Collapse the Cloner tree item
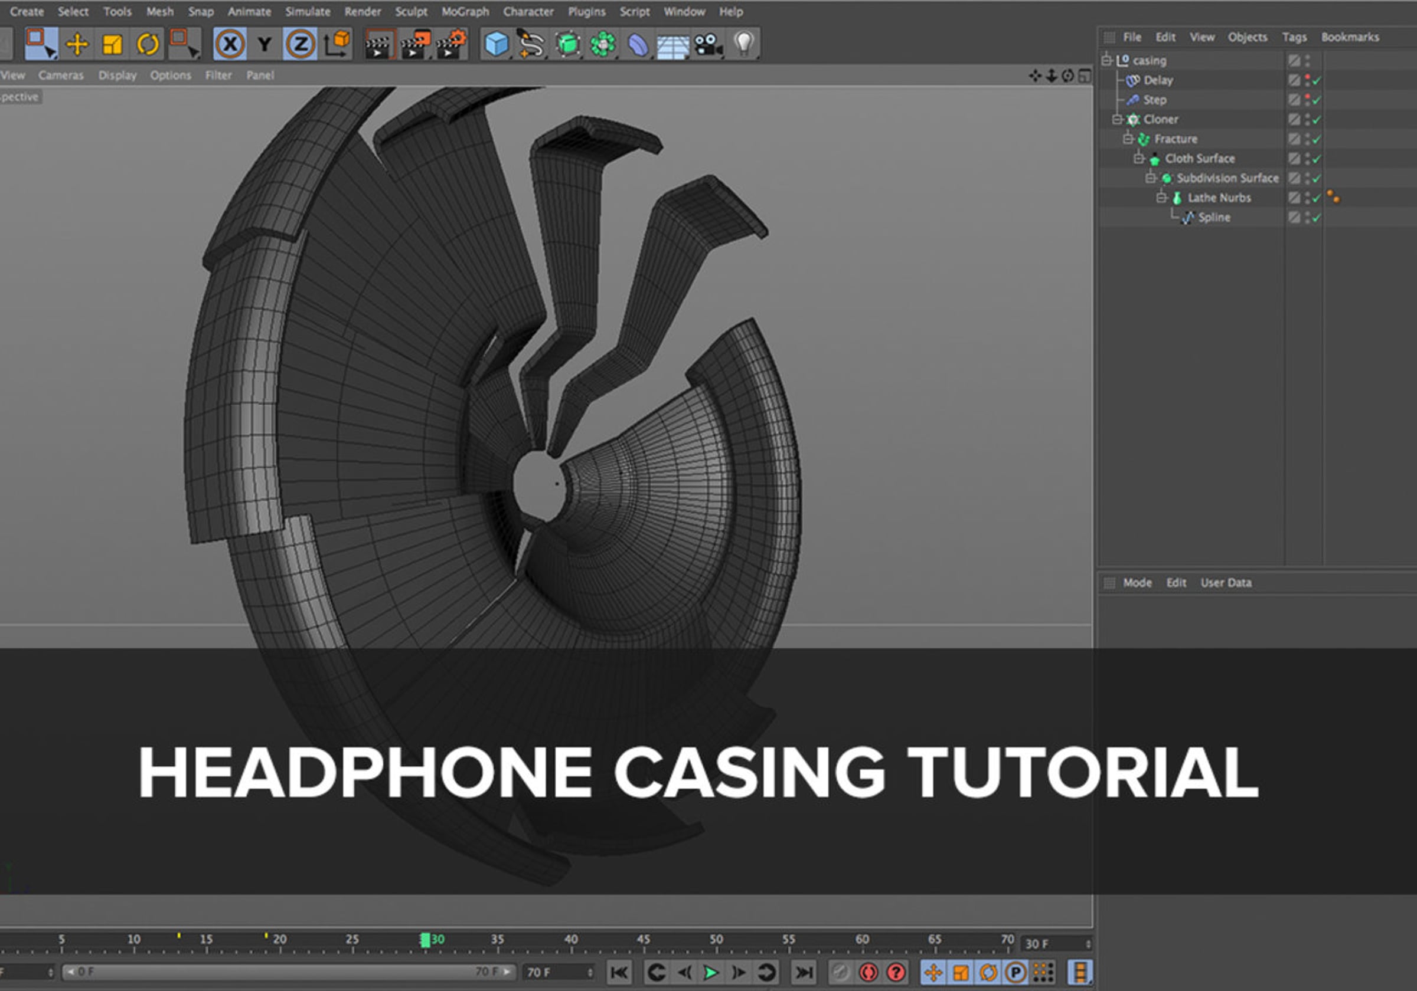Image resolution: width=1417 pixels, height=991 pixels. click(1116, 120)
